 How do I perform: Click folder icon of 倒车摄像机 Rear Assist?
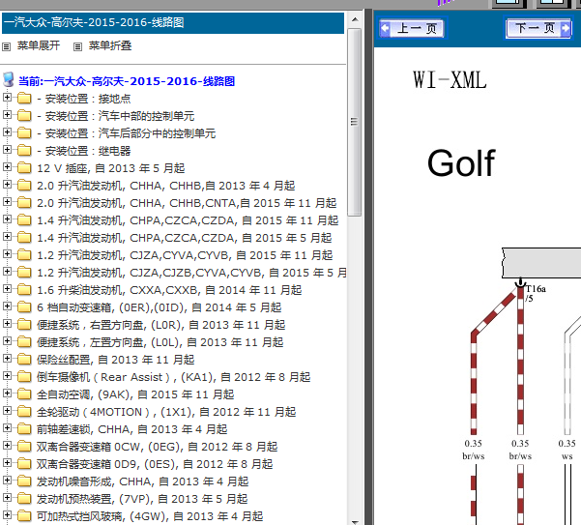pyautogui.click(x=24, y=377)
